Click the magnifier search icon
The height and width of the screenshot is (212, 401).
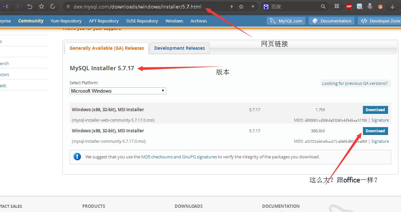[x=323, y=7]
